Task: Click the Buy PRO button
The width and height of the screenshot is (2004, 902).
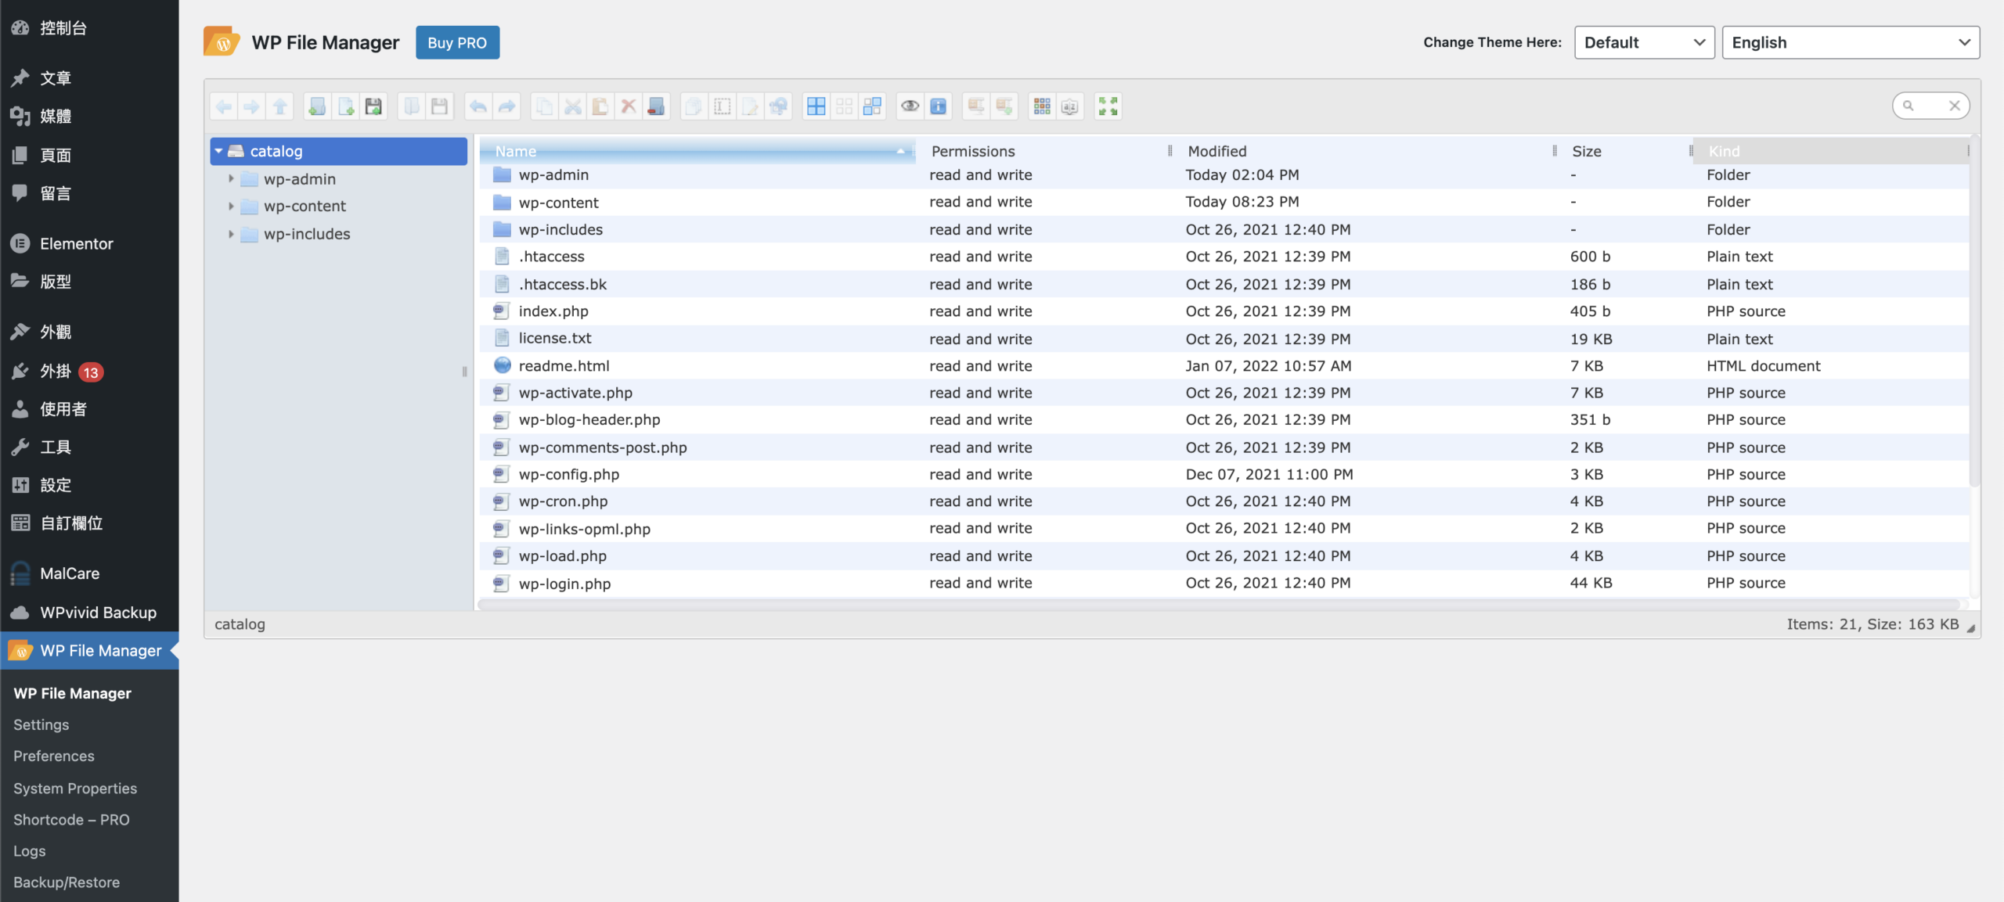Action: pos(457,42)
